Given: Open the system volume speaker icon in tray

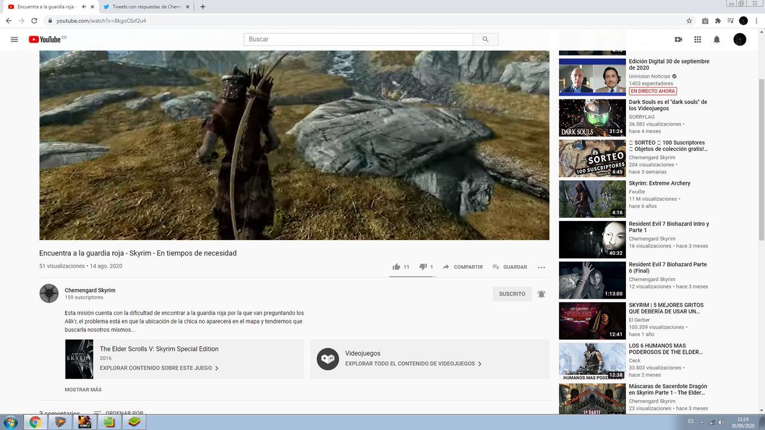Looking at the screenshot, I should tap(721, 422).
